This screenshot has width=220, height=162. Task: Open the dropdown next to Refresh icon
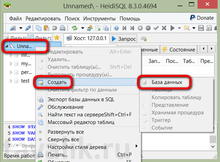point(83,28)
